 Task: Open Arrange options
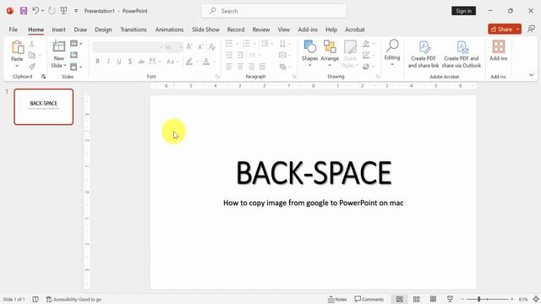330,54
